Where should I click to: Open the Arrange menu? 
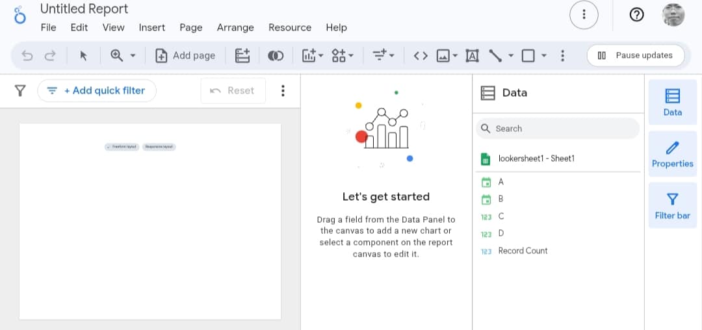click(x=235, y=27)
